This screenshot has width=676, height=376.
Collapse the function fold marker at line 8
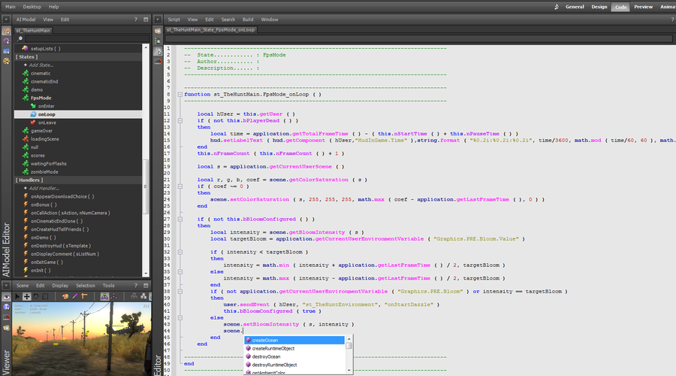click(179, 95)
